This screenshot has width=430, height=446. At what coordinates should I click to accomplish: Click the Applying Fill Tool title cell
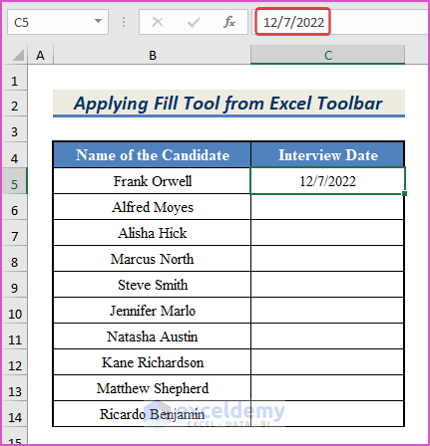coord(228,104)
